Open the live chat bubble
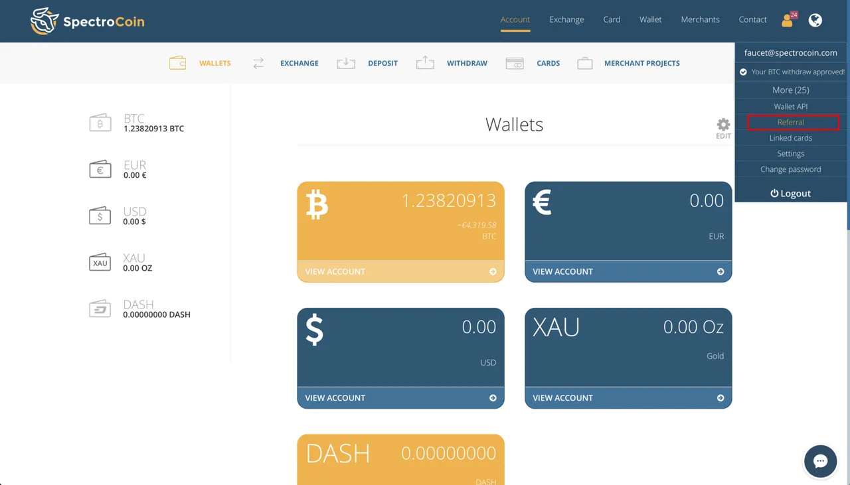 [820, 461]
